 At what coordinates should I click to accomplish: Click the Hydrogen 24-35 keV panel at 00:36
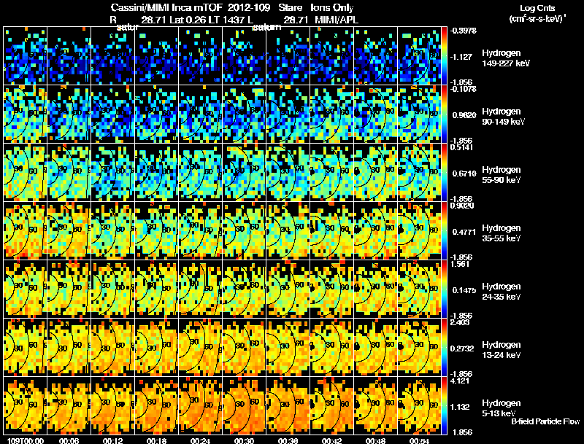pos(288,289)
